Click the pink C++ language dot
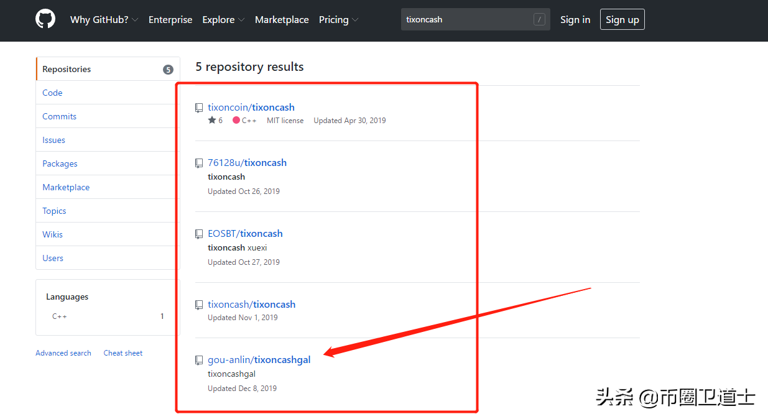The height and width of the screenshot is (419, 768). (236, 120)
